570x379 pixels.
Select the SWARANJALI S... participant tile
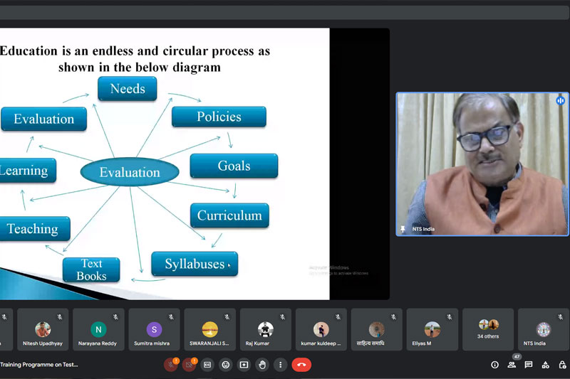[209, 329]
